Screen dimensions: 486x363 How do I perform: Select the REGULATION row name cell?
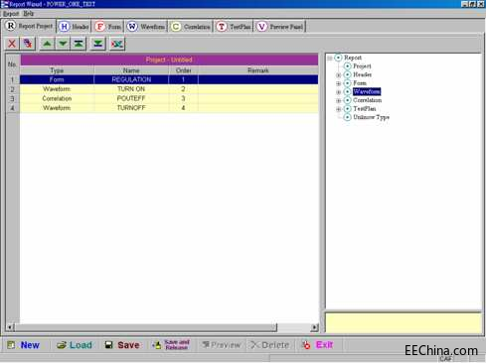coord(131,79)
